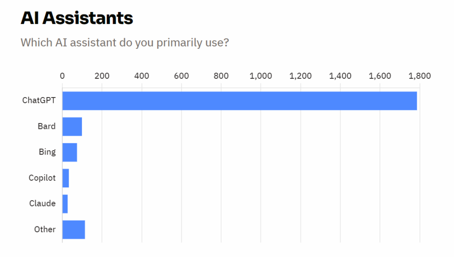Screen dimensions: 454x257
Task: Click the ChatGPT axis label
Action: click(x=39, y=101)
